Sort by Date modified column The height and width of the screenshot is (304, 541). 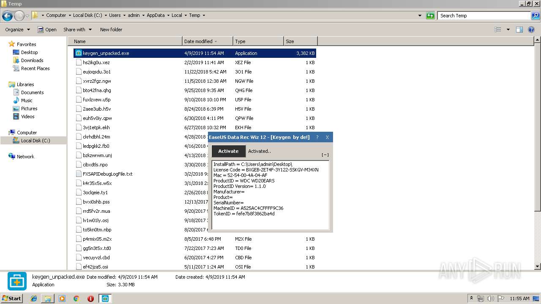[x=208, y=41]
